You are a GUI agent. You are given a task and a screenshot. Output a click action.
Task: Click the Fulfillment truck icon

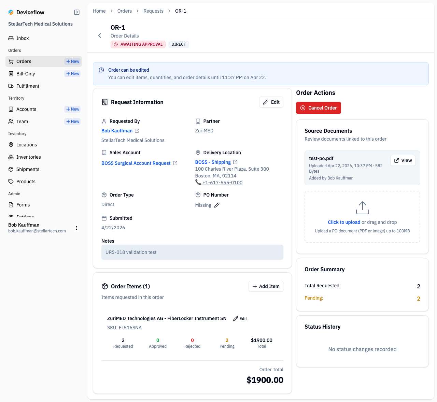click(11, 86)
